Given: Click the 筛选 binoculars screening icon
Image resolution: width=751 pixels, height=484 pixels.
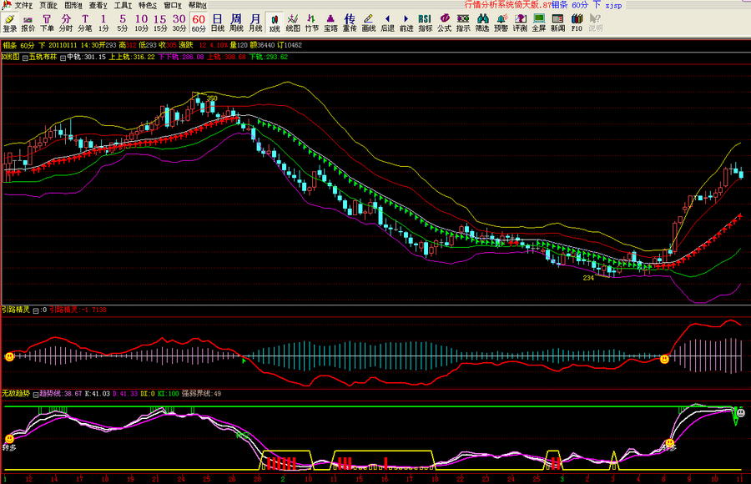Looking at the screenshot, I should click(482, 23).
